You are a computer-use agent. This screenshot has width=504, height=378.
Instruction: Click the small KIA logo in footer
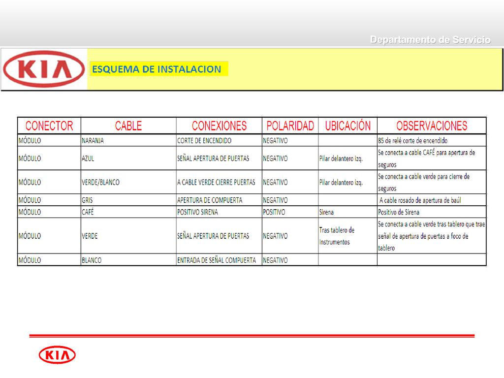57,355
